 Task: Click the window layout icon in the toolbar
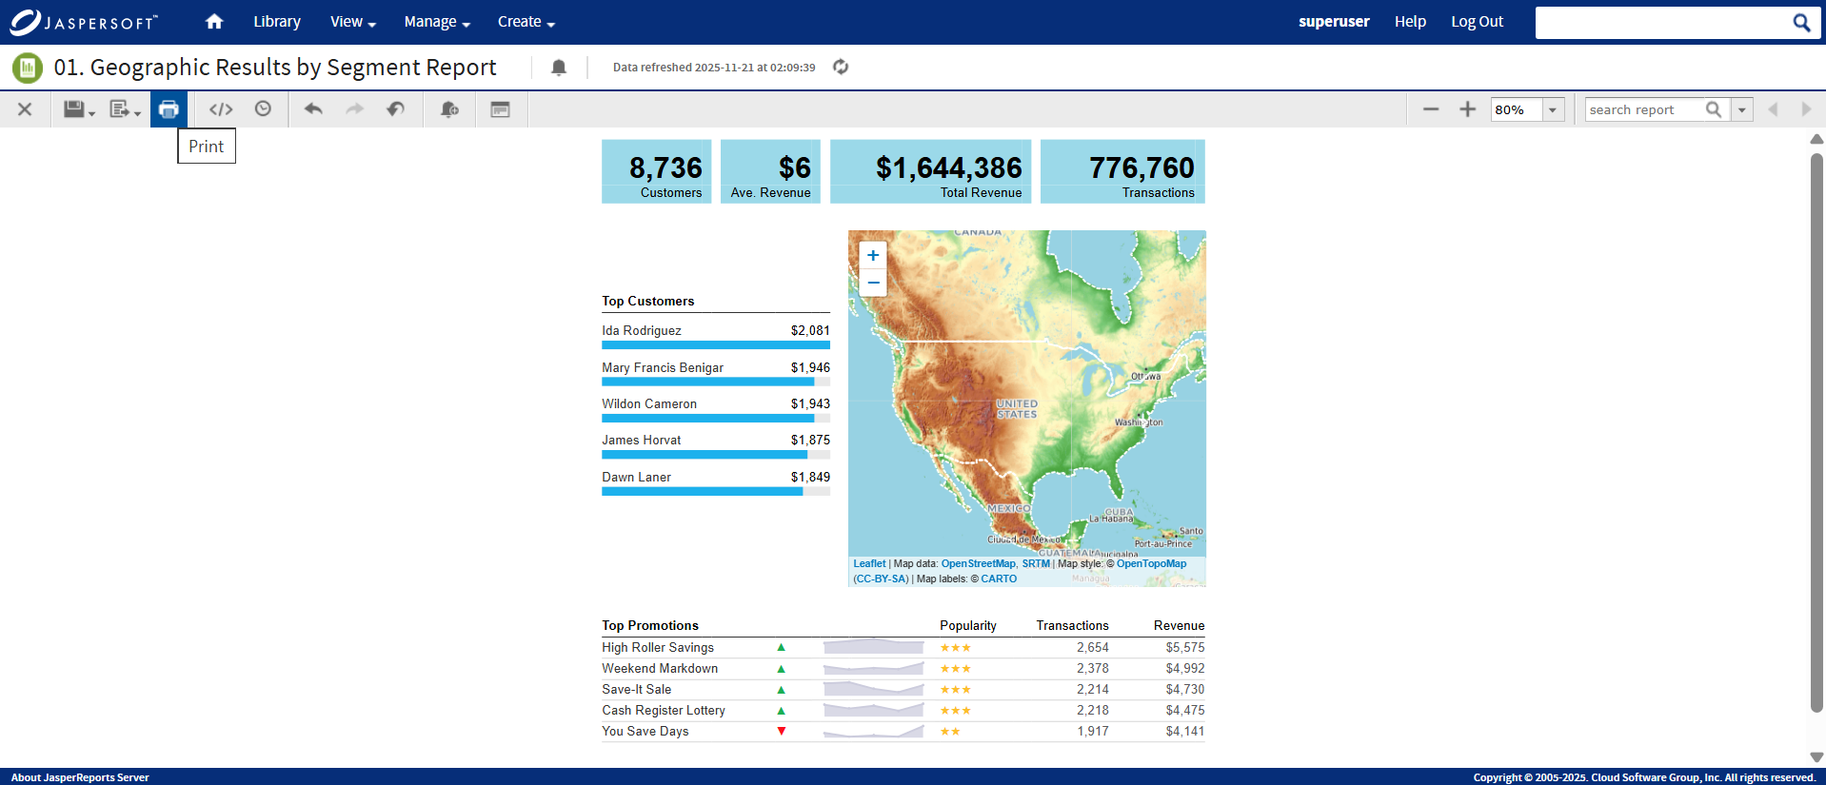point(500,109)
